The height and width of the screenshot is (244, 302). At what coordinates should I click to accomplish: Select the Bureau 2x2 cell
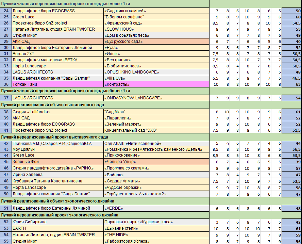[x=57, y=54]
